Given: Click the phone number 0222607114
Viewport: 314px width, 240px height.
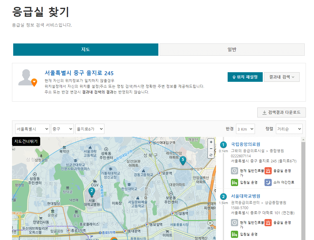Looking at the screenshot, I should (x=241, y=156).
